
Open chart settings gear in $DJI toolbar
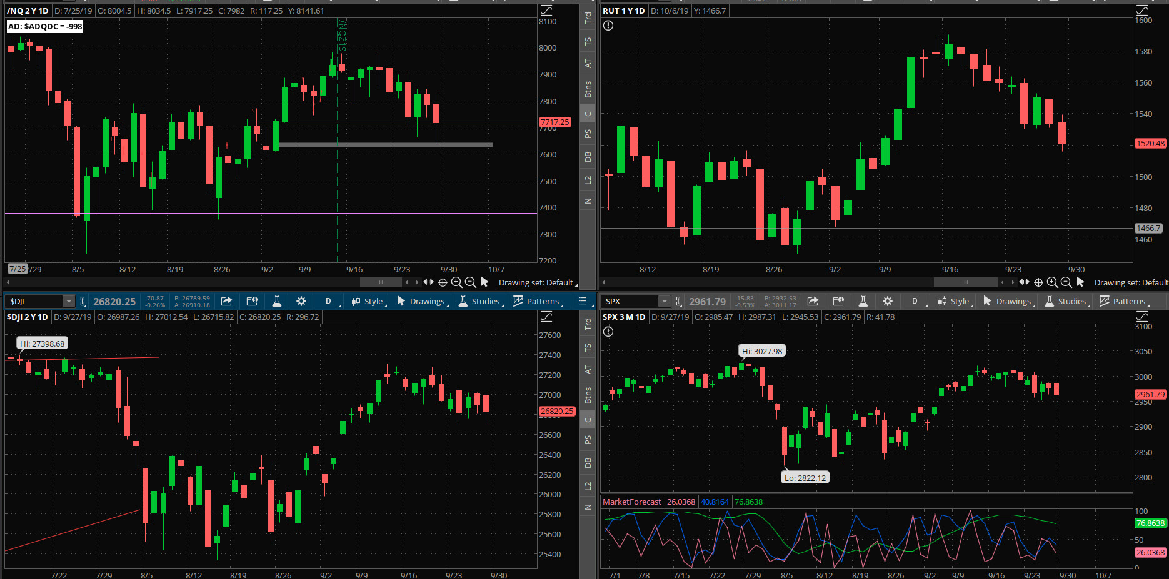[x=301, y=301]
